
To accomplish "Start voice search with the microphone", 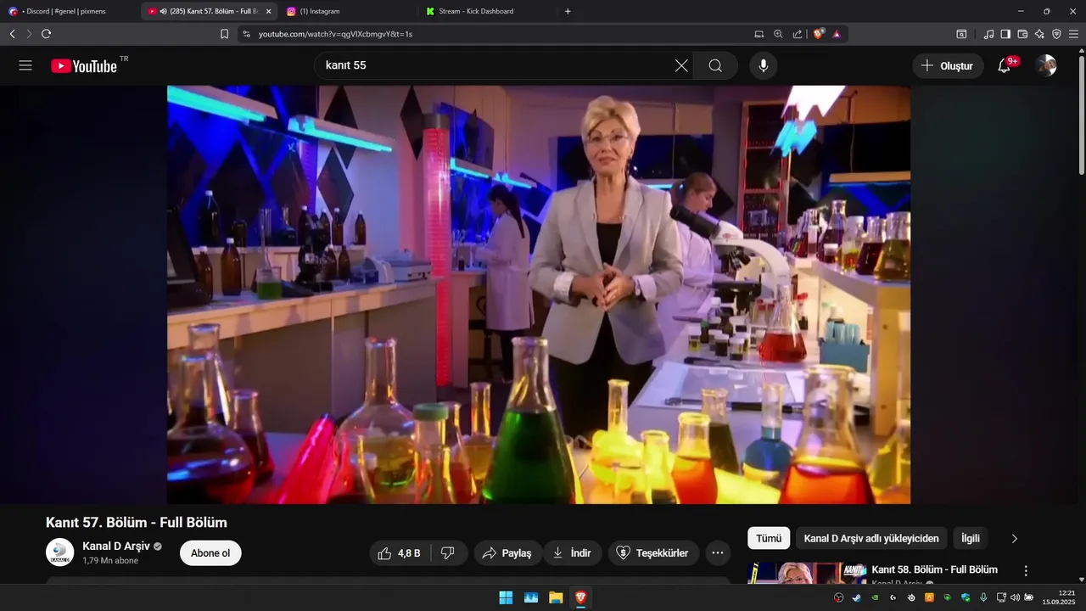I will pyautogui.click(x=764, y=65).
